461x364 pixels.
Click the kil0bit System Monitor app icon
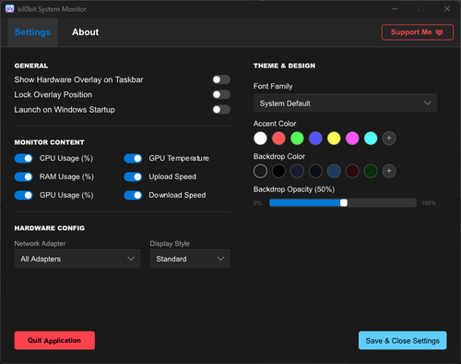point(9,8)
